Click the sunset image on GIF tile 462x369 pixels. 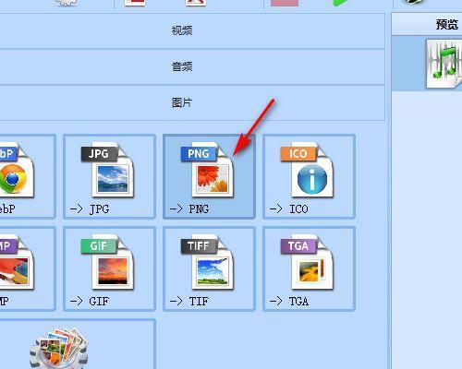(x=113, y=271)
